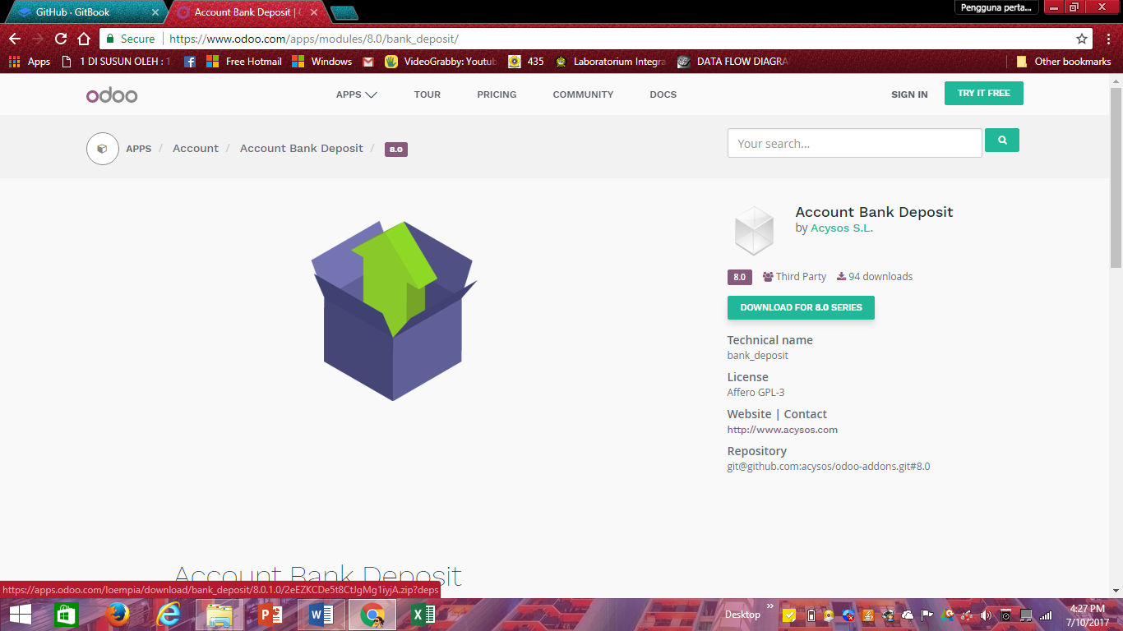This screenshot has width=1123, height=631.
Task: Open the Windows bookmark
Action: point(322,62)
